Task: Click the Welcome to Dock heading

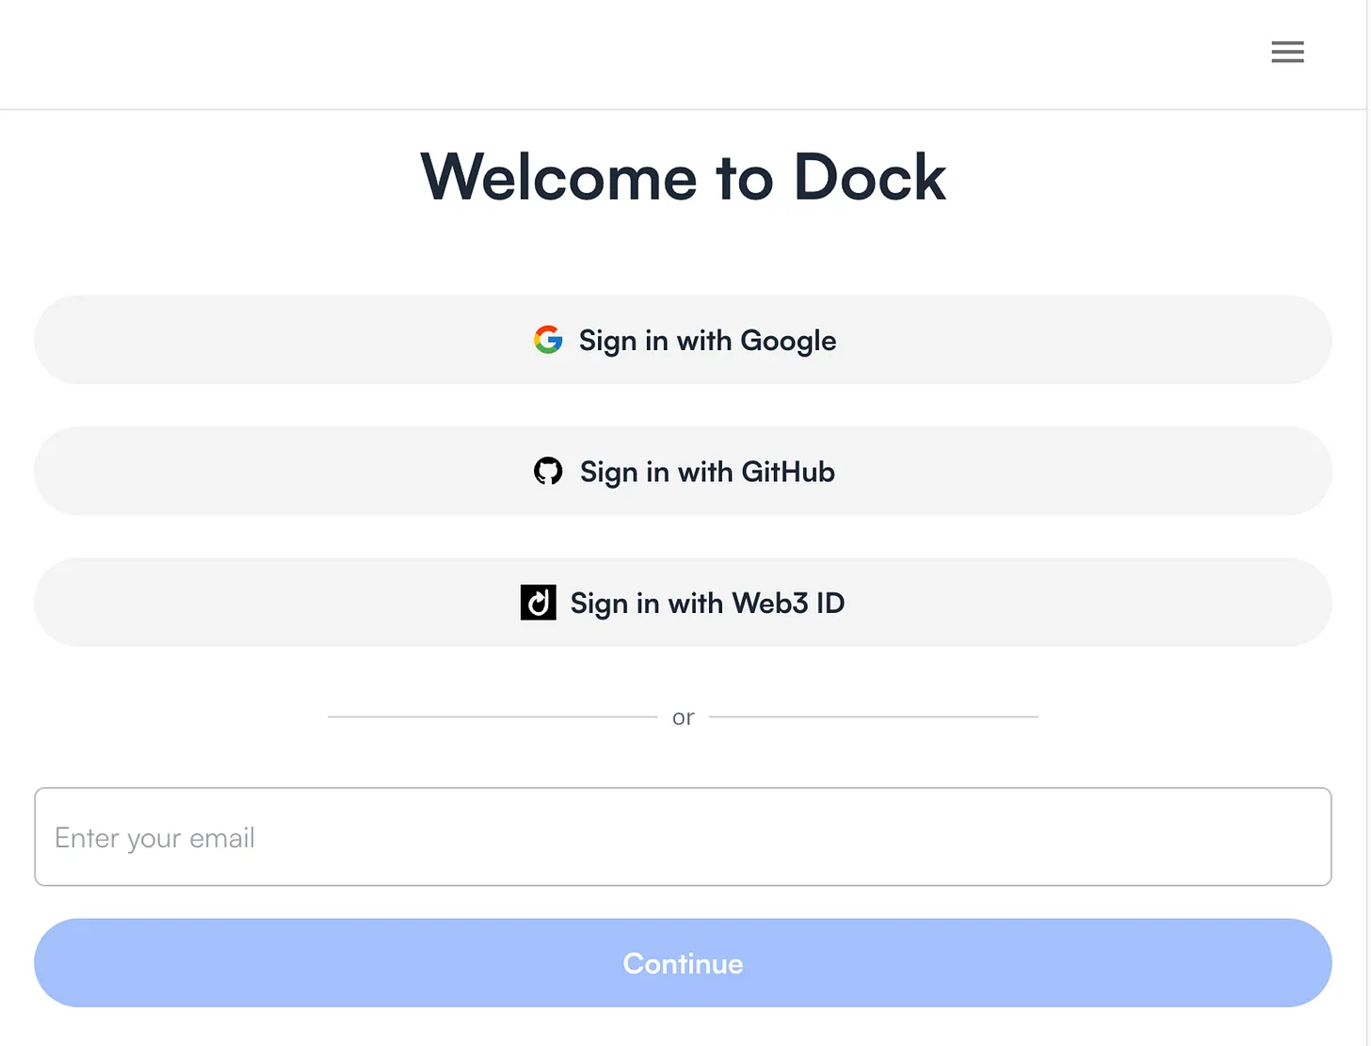Action: pyautogui.click(x=683, y=177)
